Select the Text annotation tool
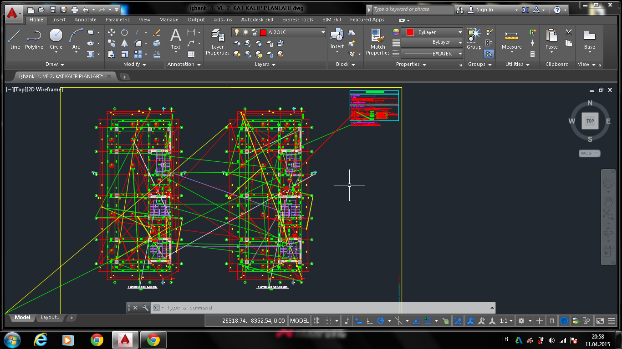 click(x=176, y=39)
